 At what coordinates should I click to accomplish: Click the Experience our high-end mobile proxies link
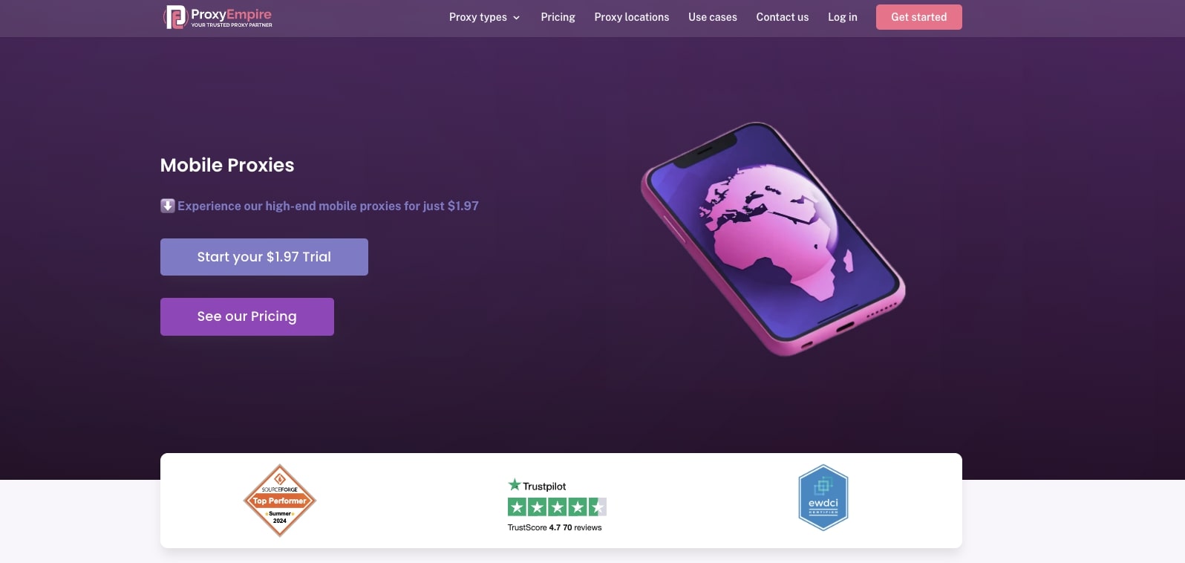click(328, 206)
